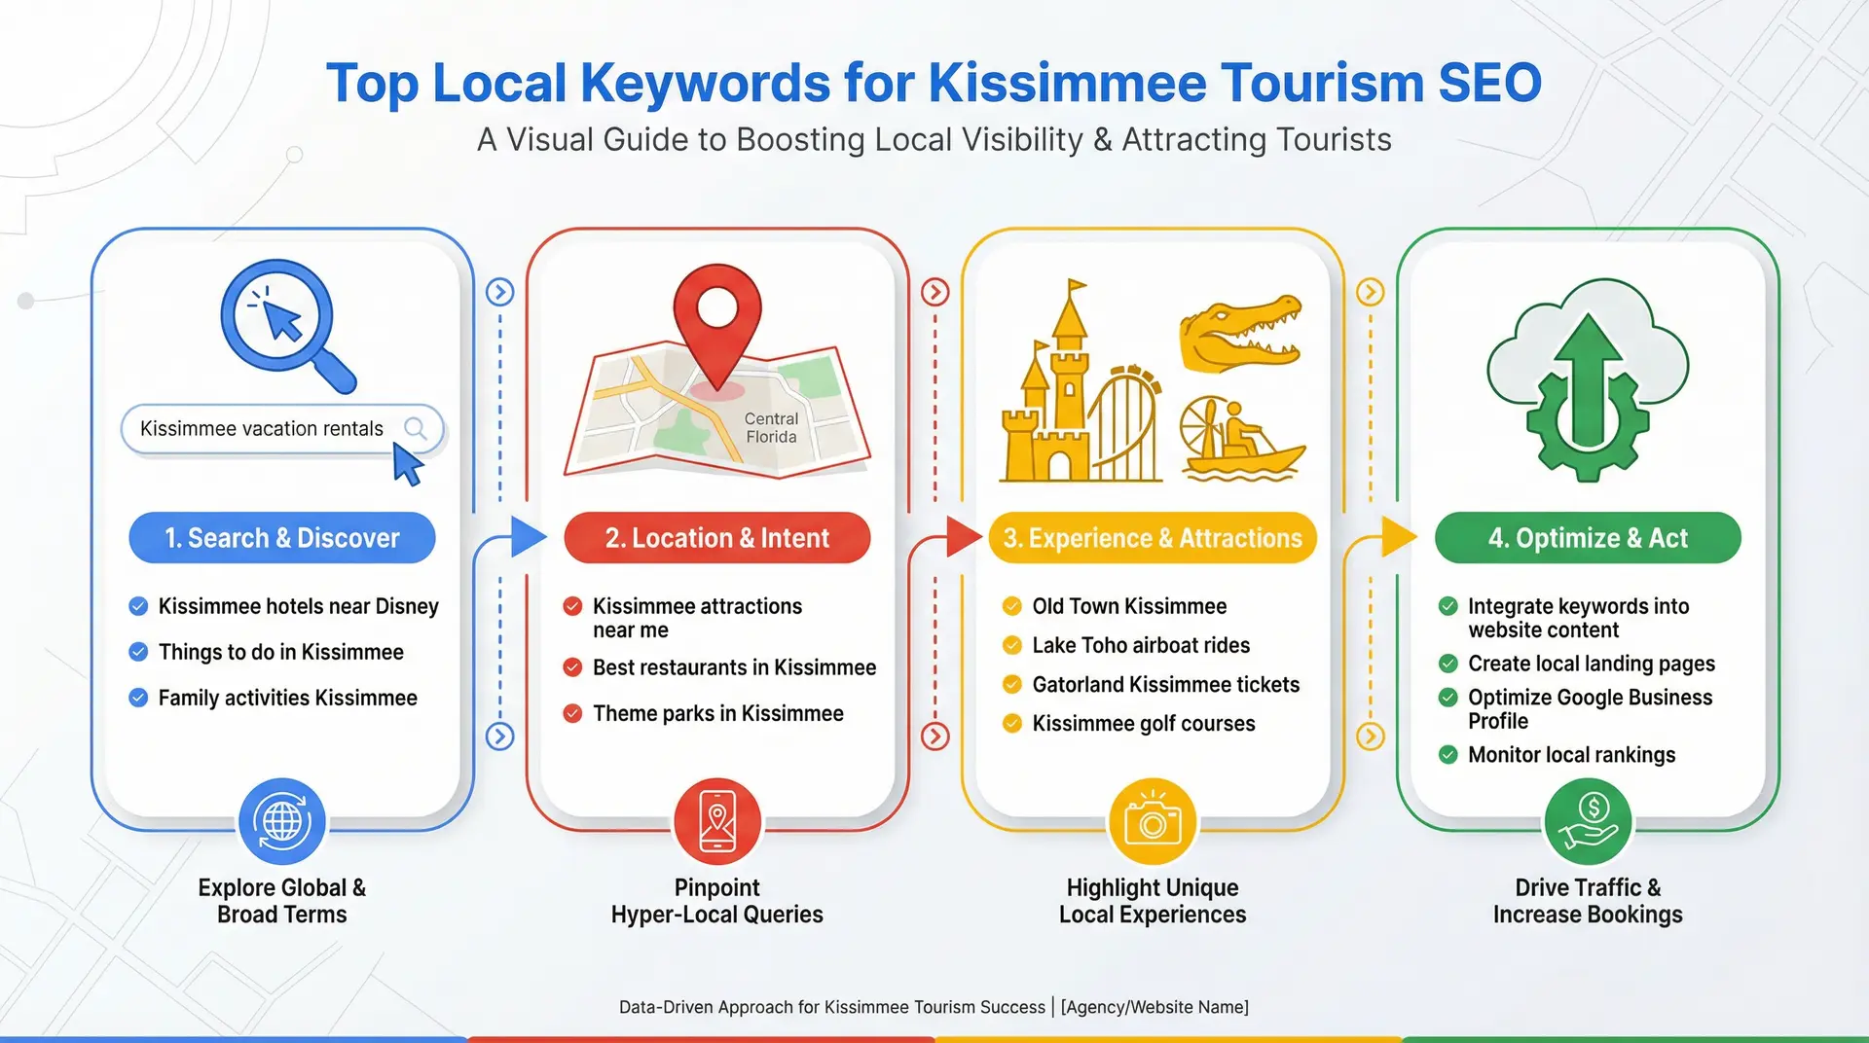The height and width of the screenshot is (1043, 1869).
Task: Click the 'Kissimmee vacation rentals' search field
Action: (x=281, y=428)
